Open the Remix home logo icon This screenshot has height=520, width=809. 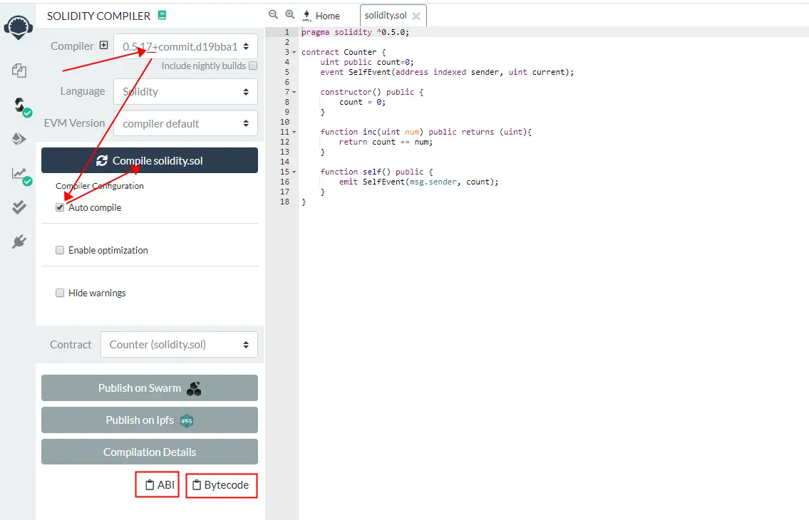coord(18,27)
